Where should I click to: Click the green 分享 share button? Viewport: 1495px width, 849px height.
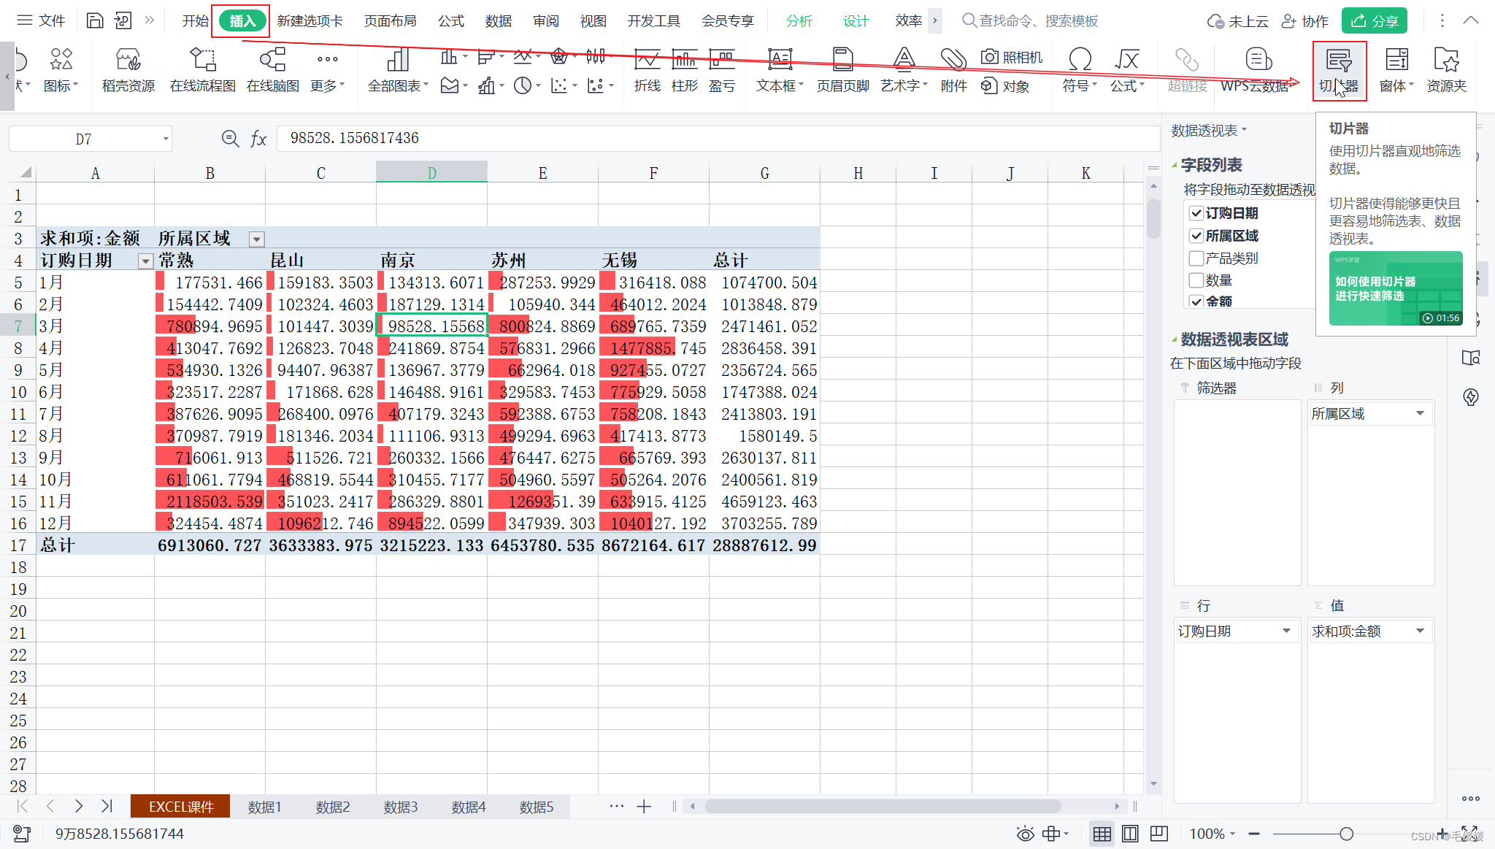1375,21
